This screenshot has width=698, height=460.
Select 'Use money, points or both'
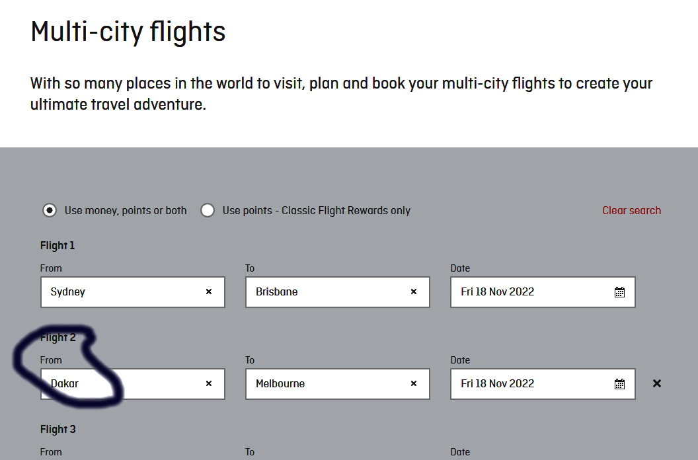pyautogui.click(x=49, y=210)
